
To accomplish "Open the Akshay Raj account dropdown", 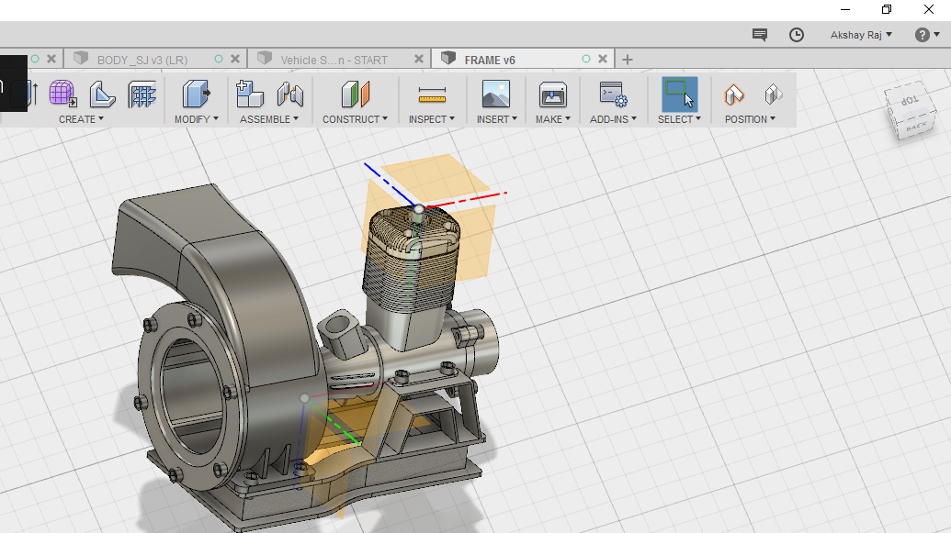I will 861,35.
